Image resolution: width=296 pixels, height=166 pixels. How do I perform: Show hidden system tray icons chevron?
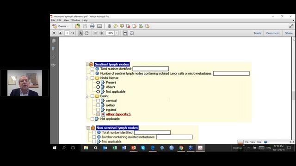coord(249,148)
